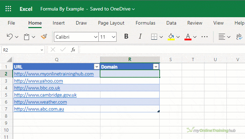Open the myonlinetraininghub.com link
The width and height of the screenshot is (245, 139).
[x=54, y=74]
